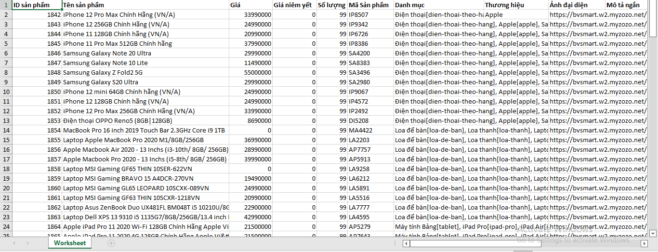Click price cell 8690000

click(x=250, y=120)
